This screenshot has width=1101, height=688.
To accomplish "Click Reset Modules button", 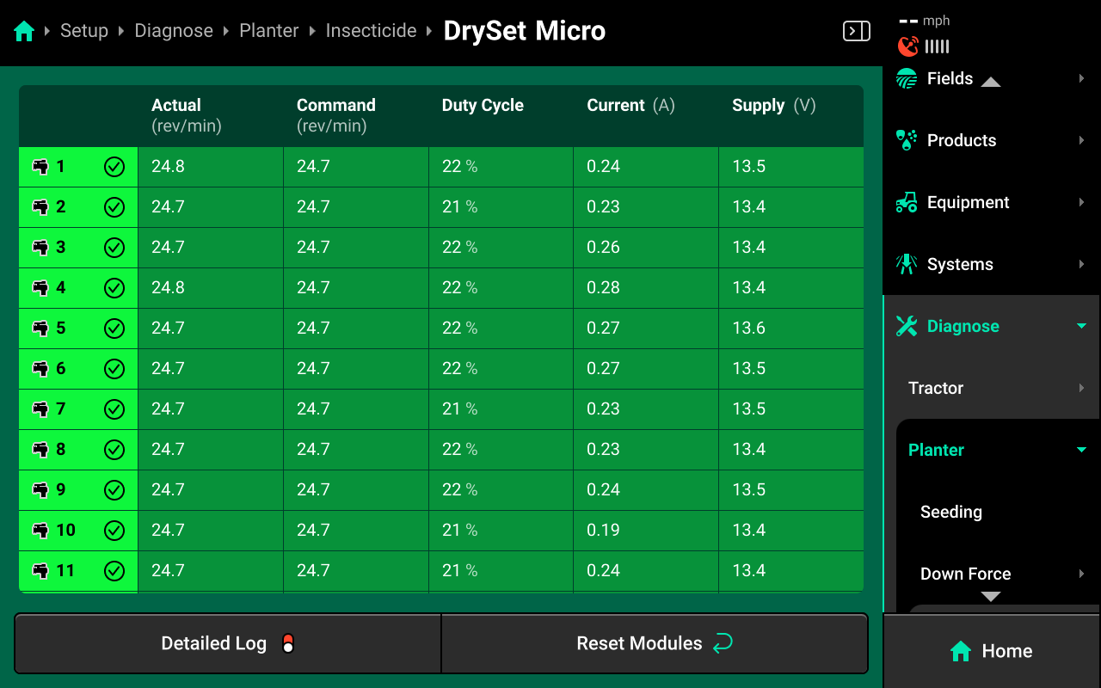I will pyautogui.click(x=655, y=643).
